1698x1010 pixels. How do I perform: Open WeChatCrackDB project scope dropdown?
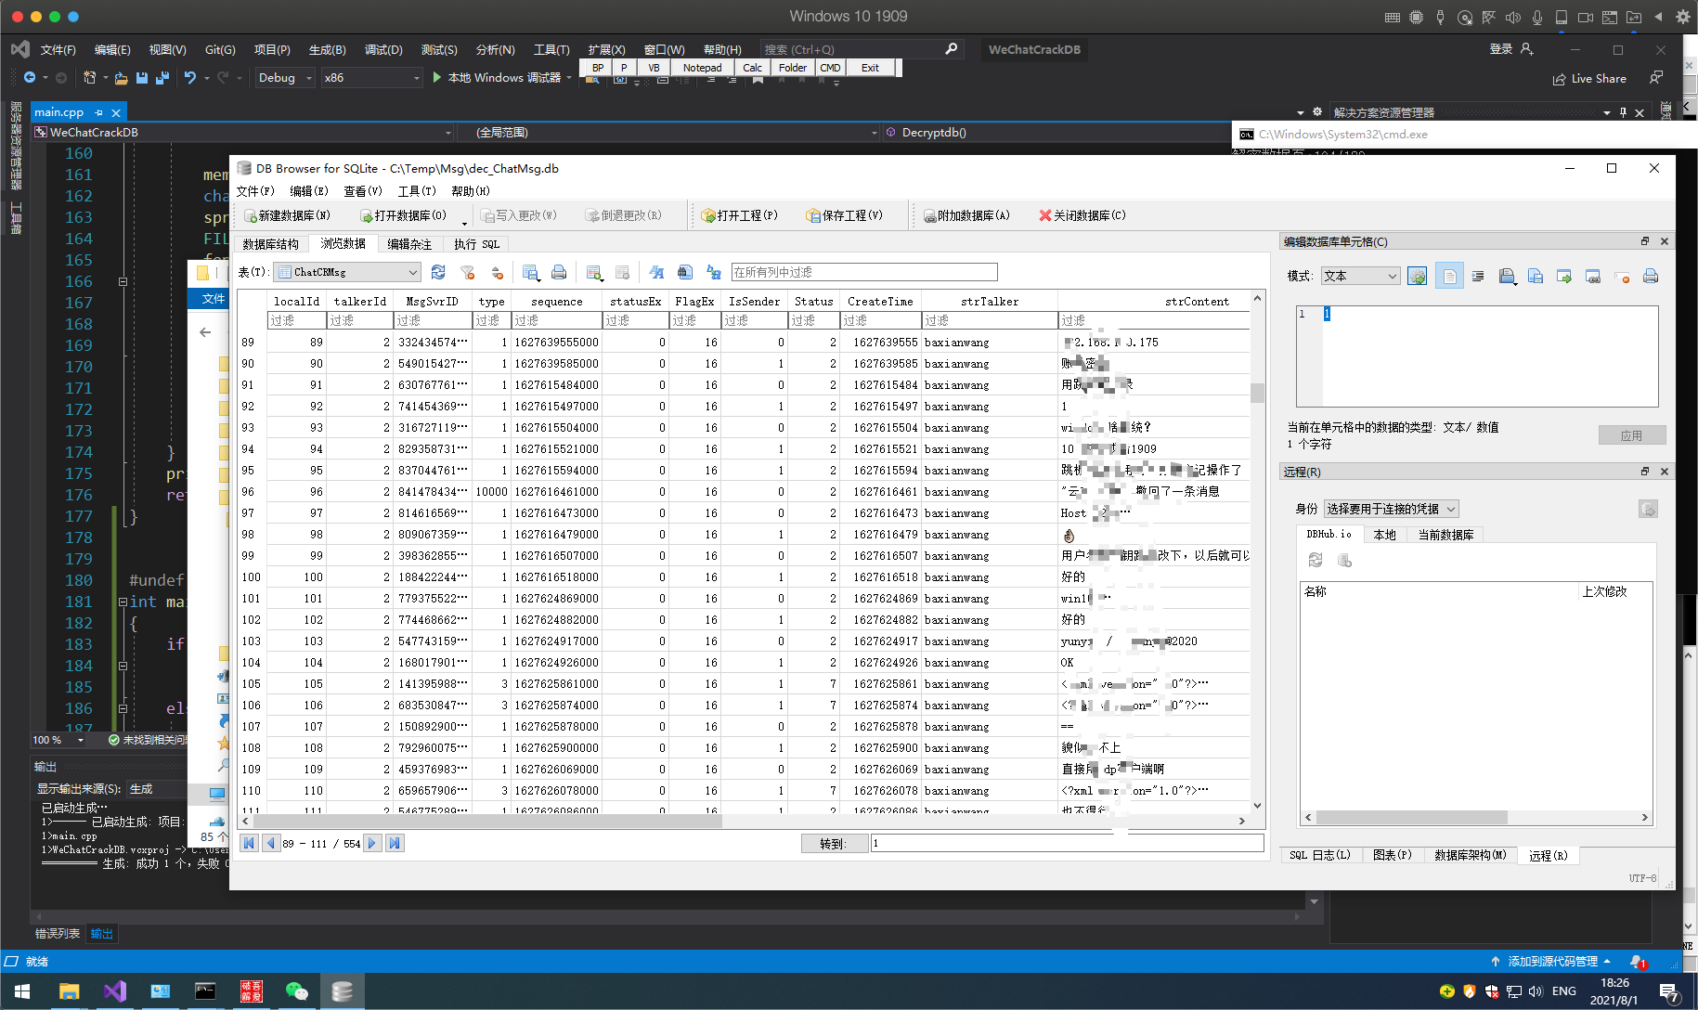coord(243,133)
